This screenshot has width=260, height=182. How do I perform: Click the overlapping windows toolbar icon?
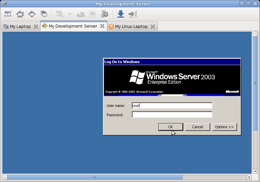[x=44, y=14]
